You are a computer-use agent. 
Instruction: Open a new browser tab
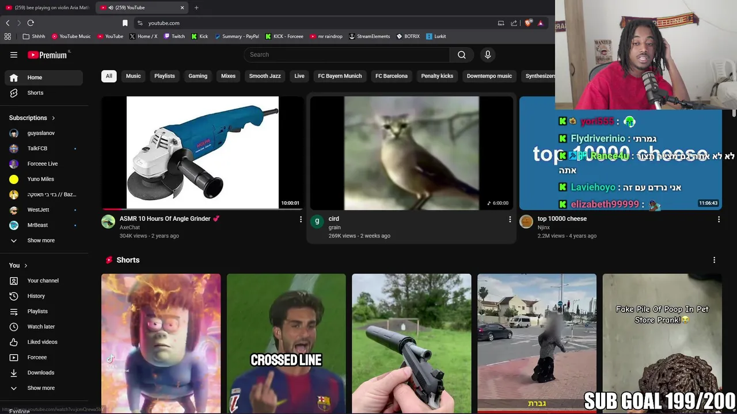coord(196,7)
